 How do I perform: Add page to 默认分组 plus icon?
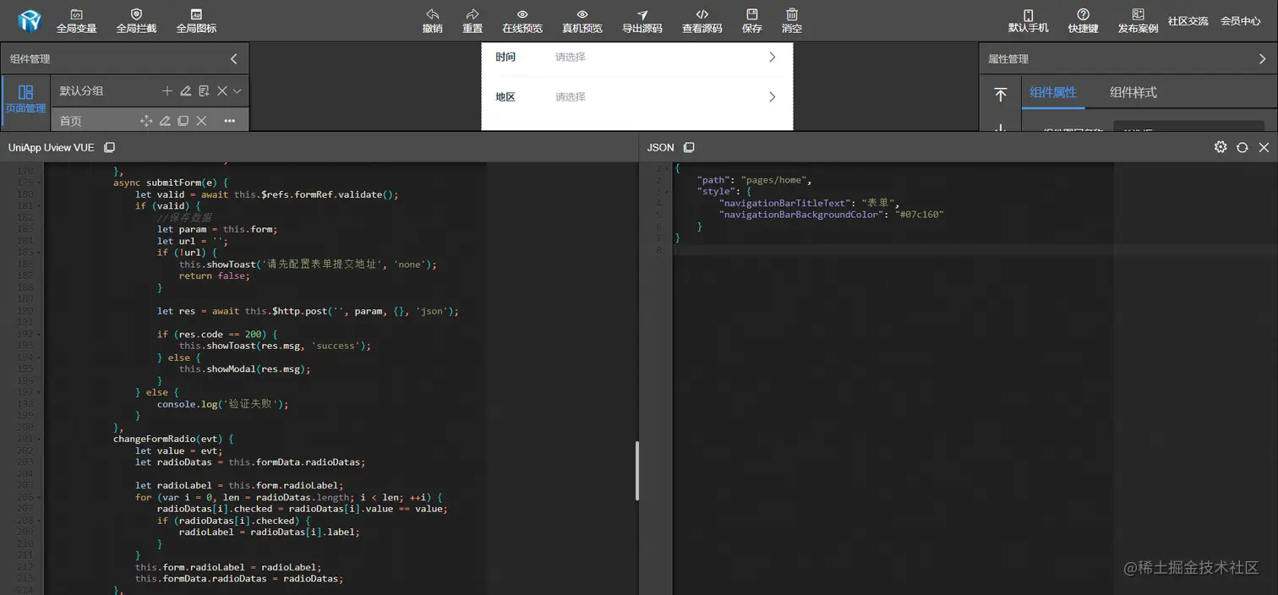coord(167,91)
